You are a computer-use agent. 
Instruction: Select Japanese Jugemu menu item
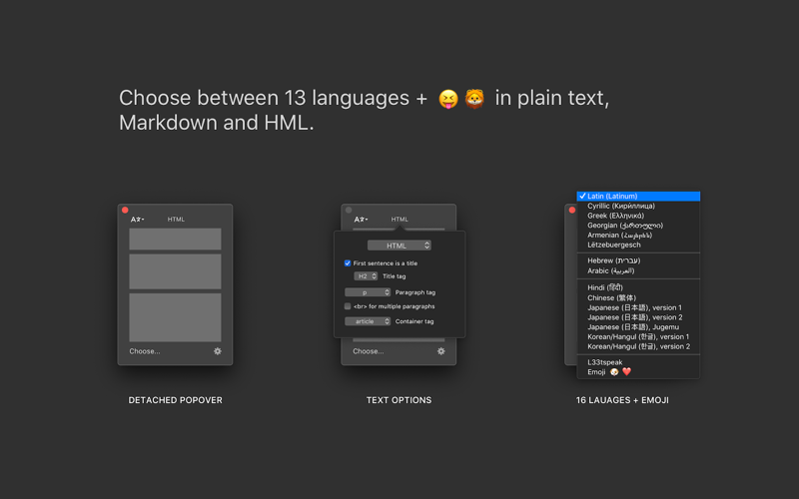point(638,327)
